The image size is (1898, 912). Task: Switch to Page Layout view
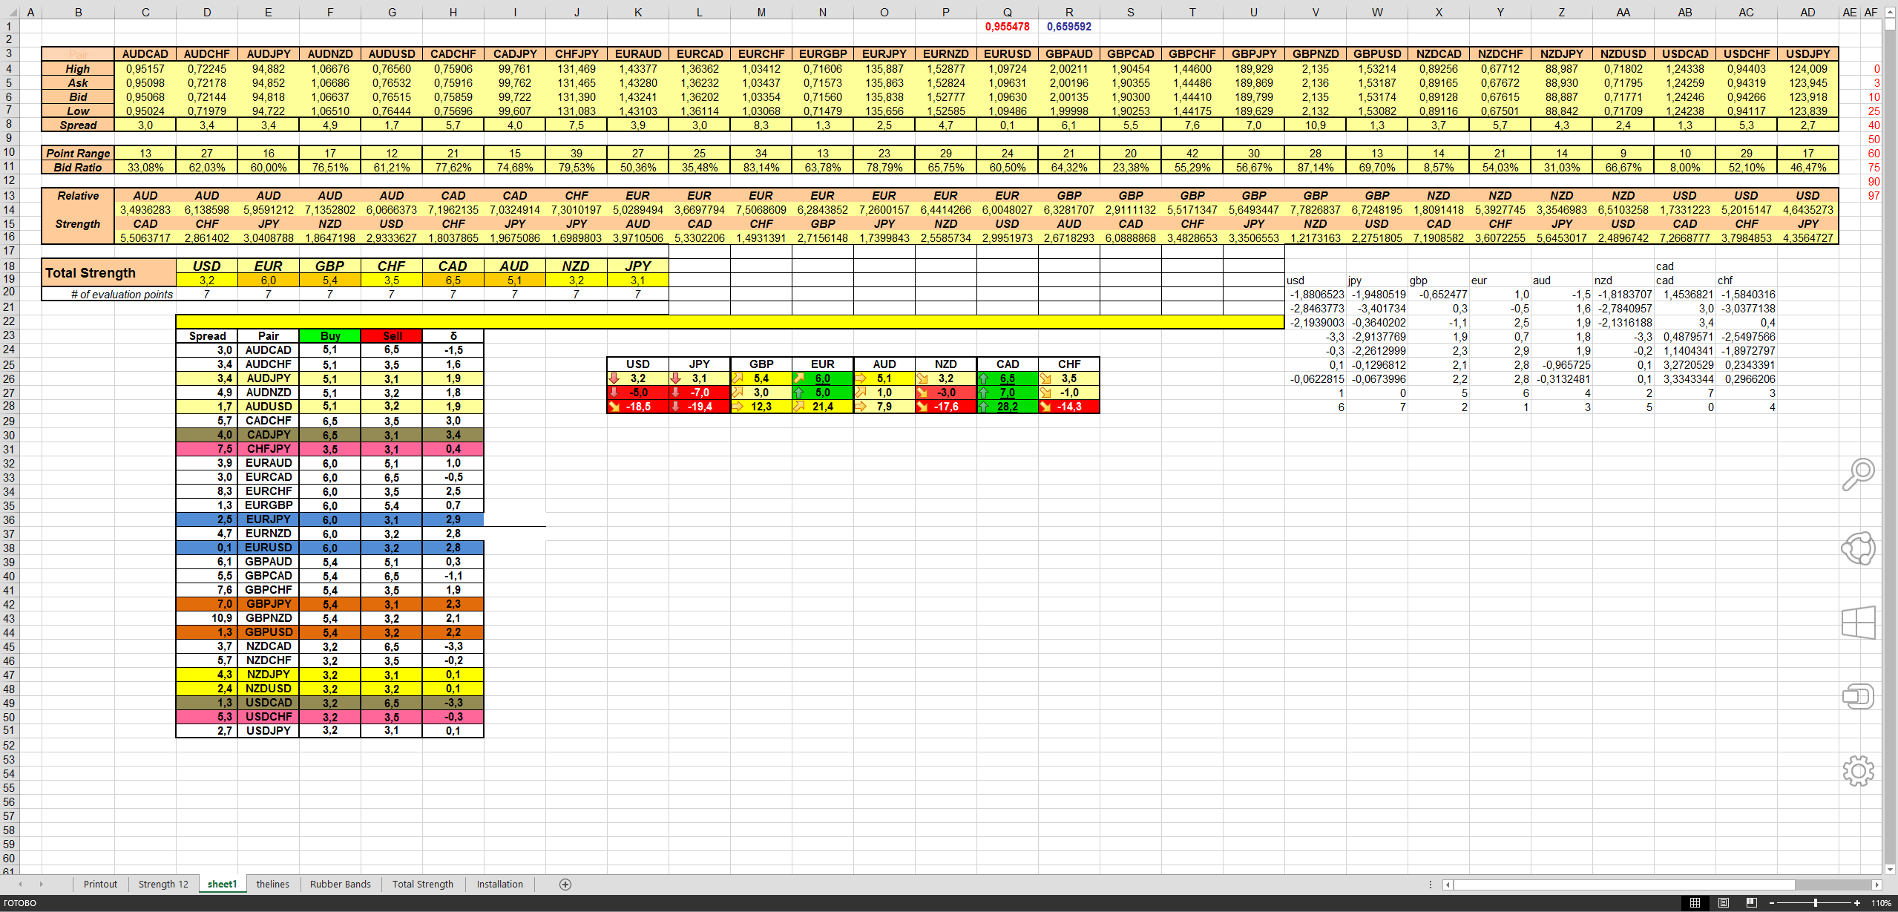click(1723, 903)
